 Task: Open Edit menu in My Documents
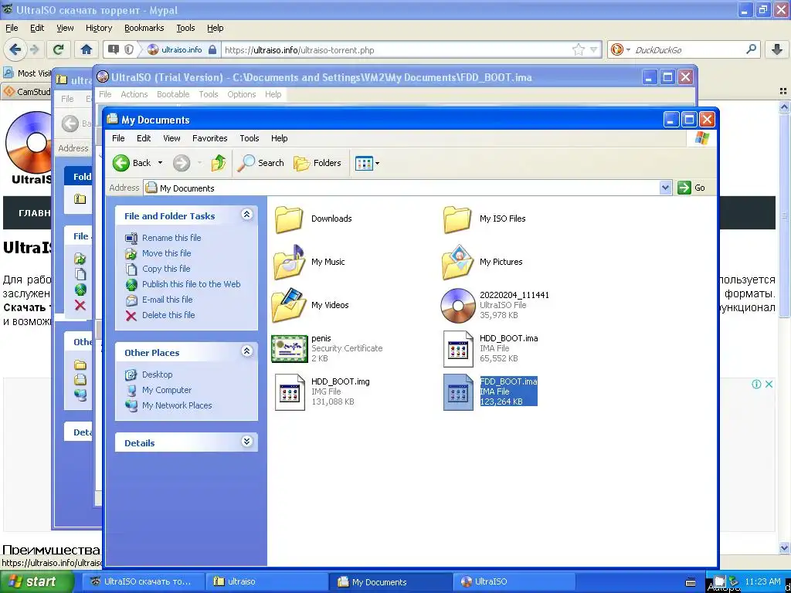pos(144,138)
